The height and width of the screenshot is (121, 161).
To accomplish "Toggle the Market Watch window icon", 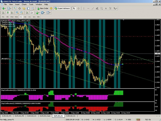I will pyautogui.click(x=15, y=9).
